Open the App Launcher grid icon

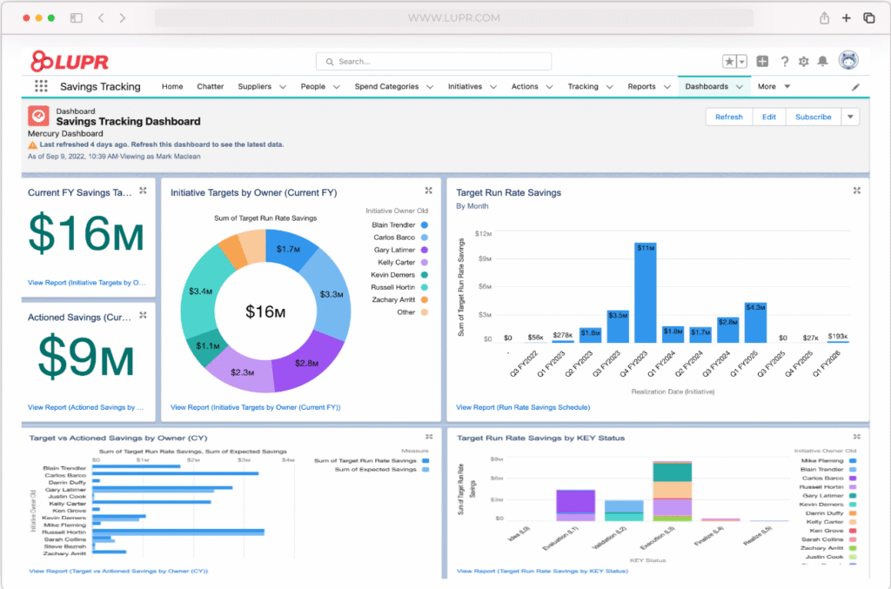tap(39, 86)
